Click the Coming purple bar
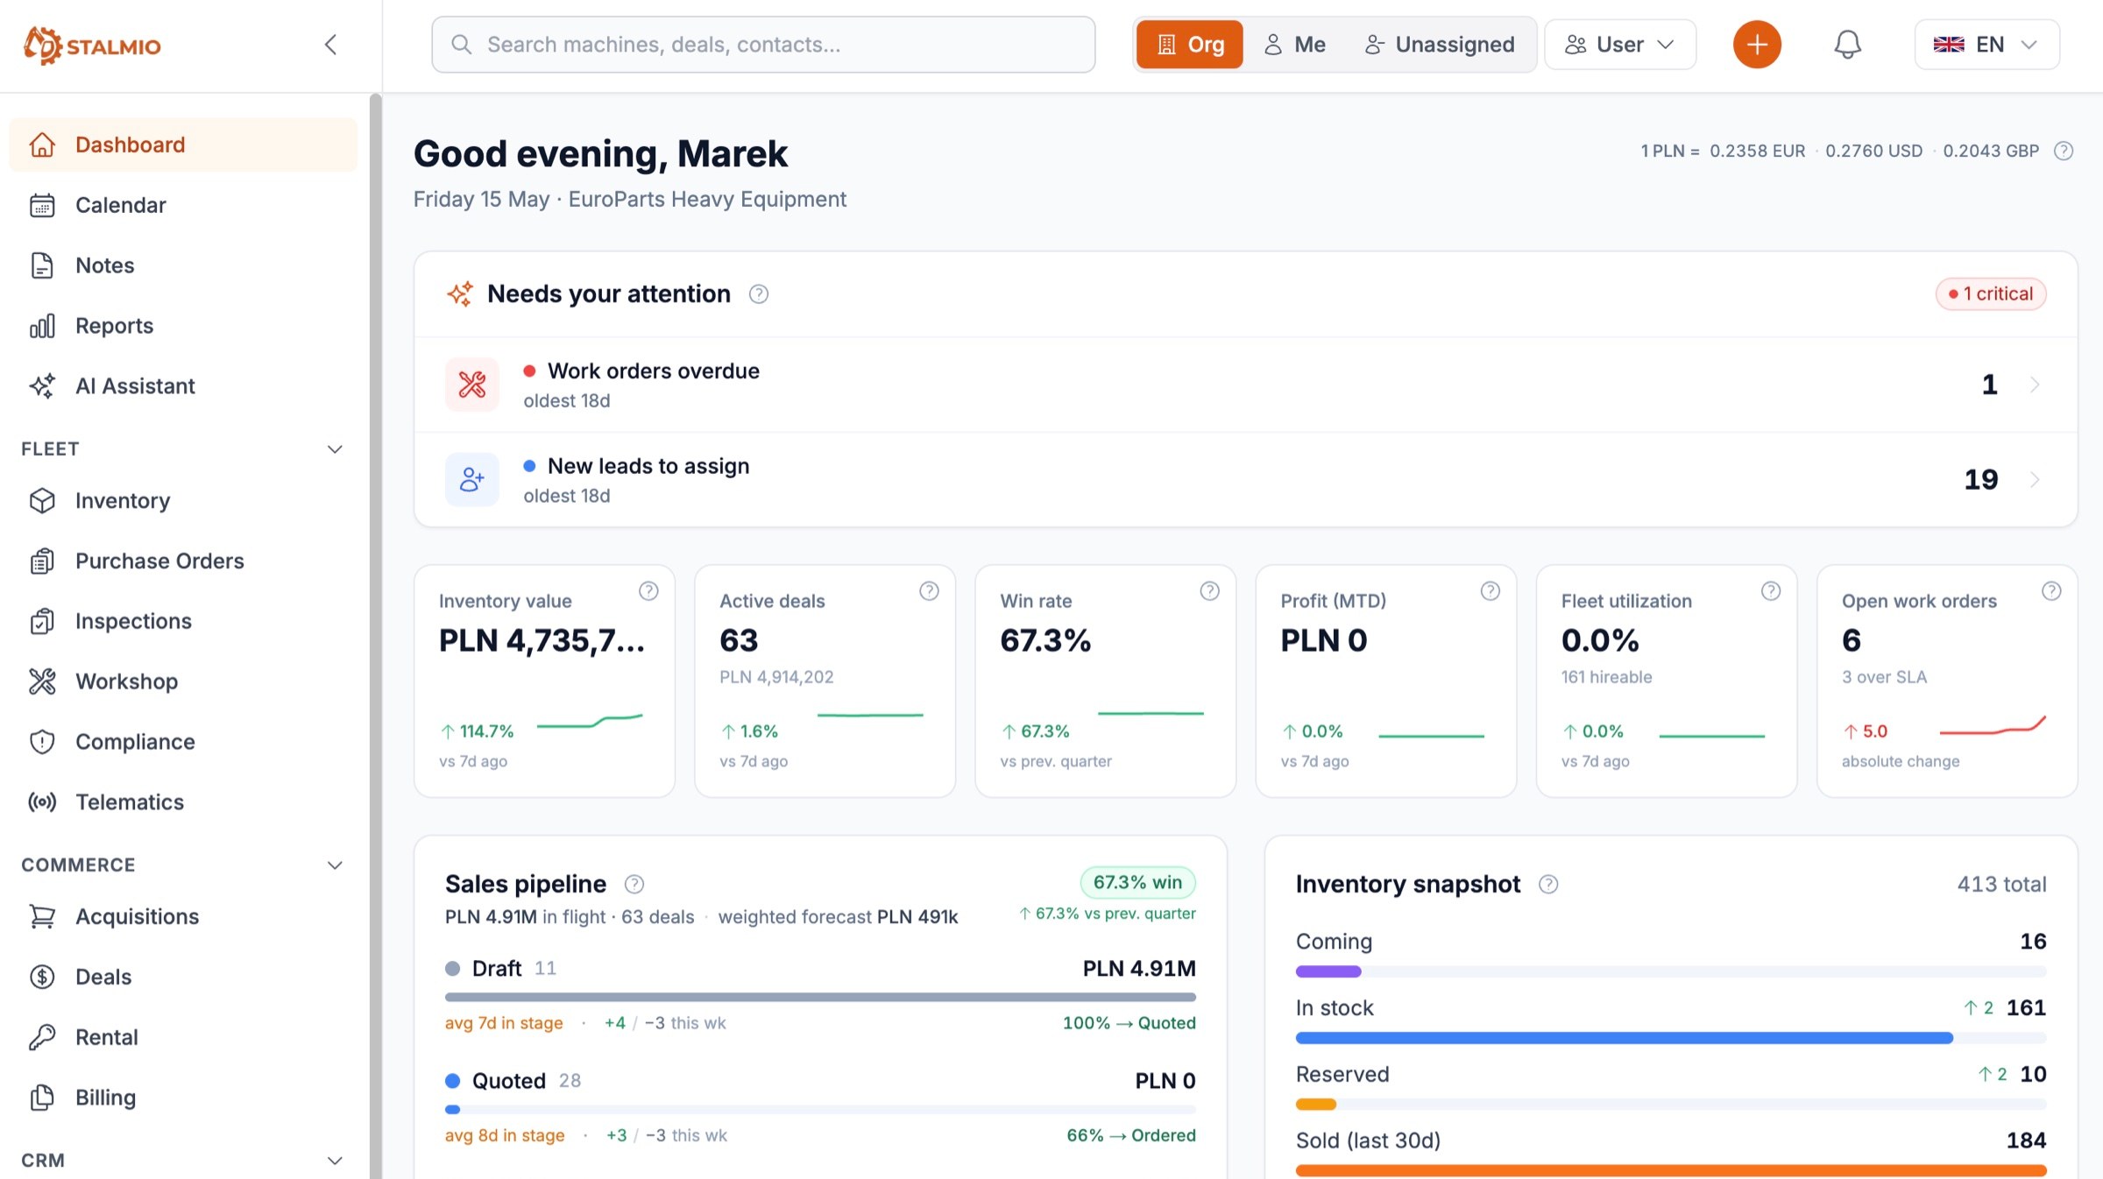2103x1179 pixels. click(x=1328, y=971)
